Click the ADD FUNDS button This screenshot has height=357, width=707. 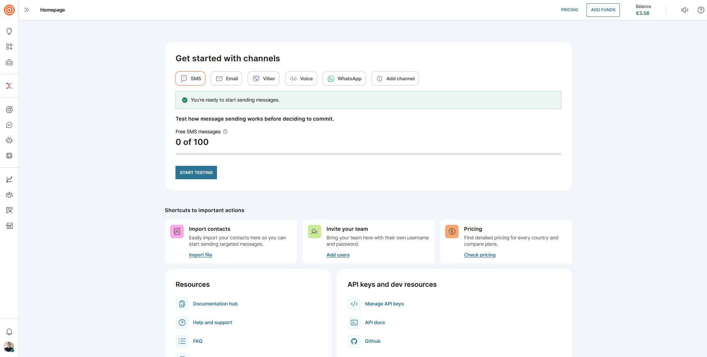[603, 10]
